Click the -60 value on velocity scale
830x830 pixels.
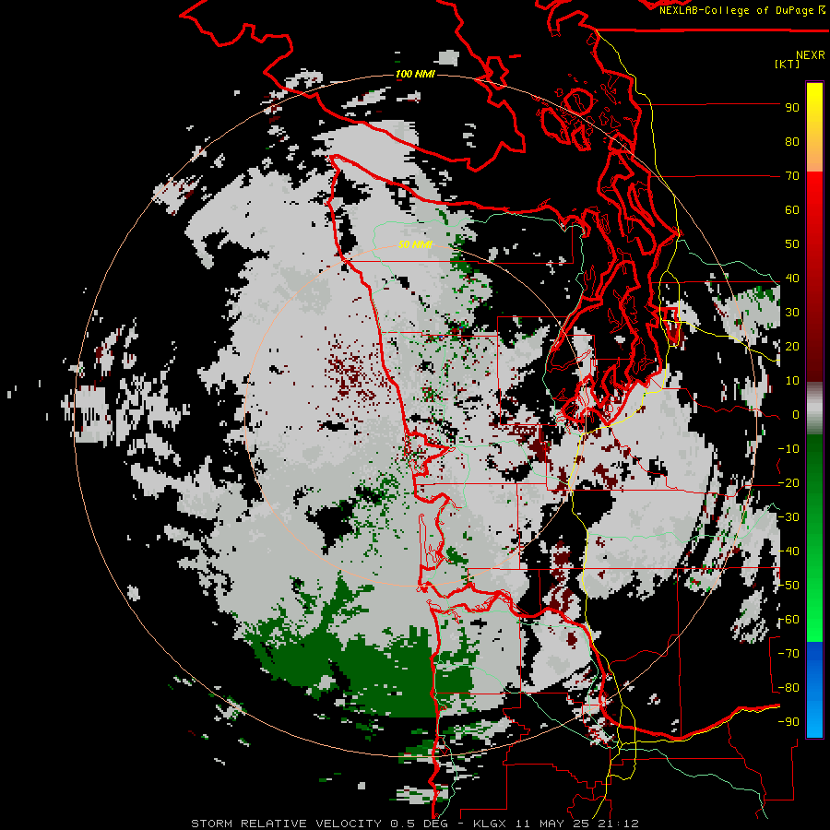point(788,620)
